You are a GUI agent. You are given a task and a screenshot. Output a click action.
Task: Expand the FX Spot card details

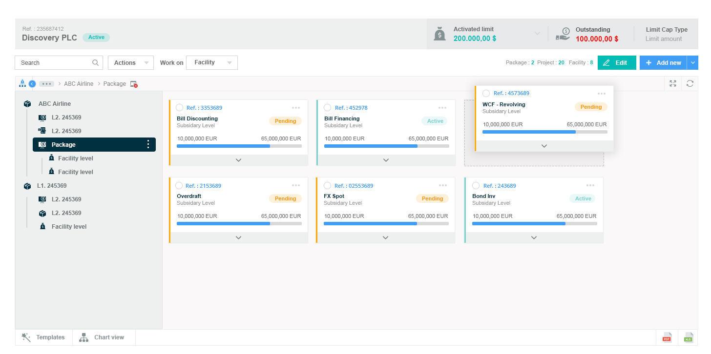(385, 237)
